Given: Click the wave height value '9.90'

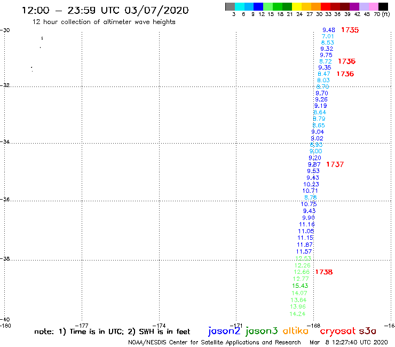Looking at the screenshot, I should tap(309, 218).
